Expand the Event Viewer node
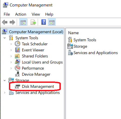This screenshot has width=121, height=119. click(x=11, y=50)
